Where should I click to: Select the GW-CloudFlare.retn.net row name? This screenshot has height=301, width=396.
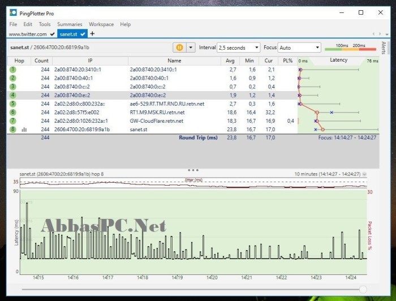(157, 121)
